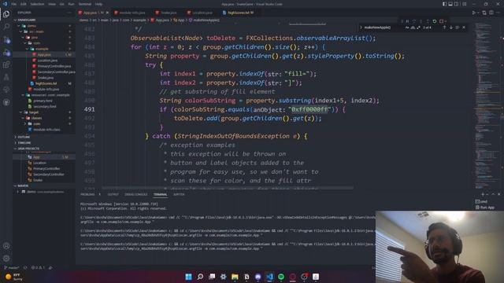Open the Manage gear icon in activity bar
The height and width of the screenshot is (283, 504).
(6, 259)
